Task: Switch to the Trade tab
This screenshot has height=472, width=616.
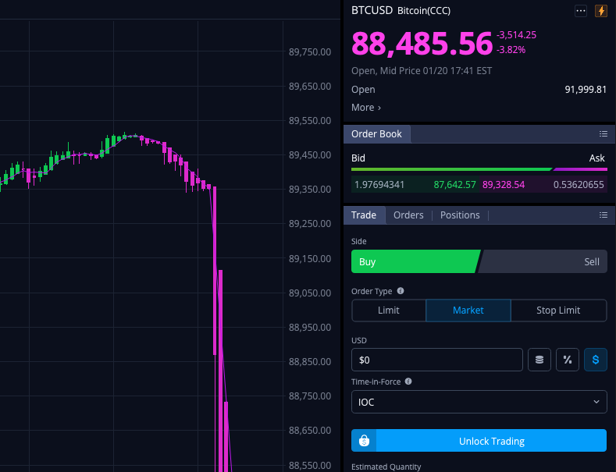Action: (x=364, y=215)
